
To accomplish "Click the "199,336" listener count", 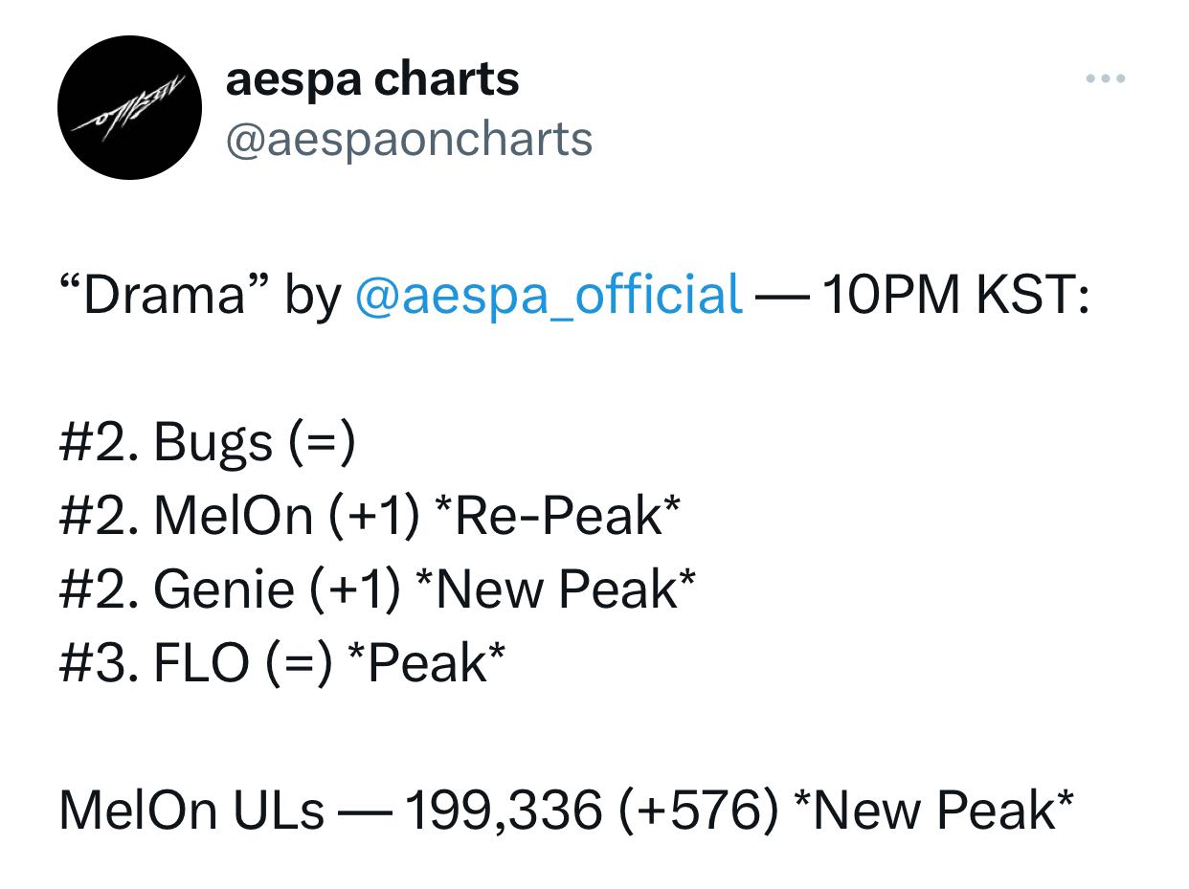I will (x=505, y=810).
